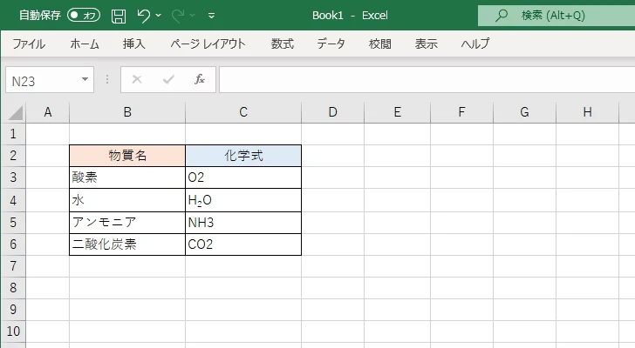Select row 7 header

click(x=13, y=266)
